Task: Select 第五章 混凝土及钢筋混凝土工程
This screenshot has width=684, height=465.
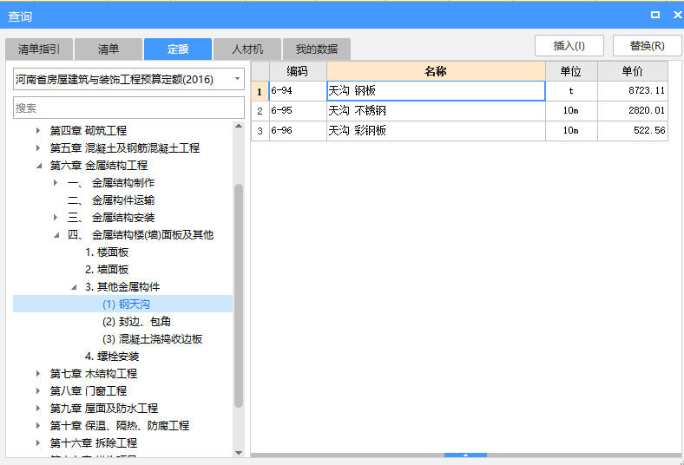Action: 125,147
